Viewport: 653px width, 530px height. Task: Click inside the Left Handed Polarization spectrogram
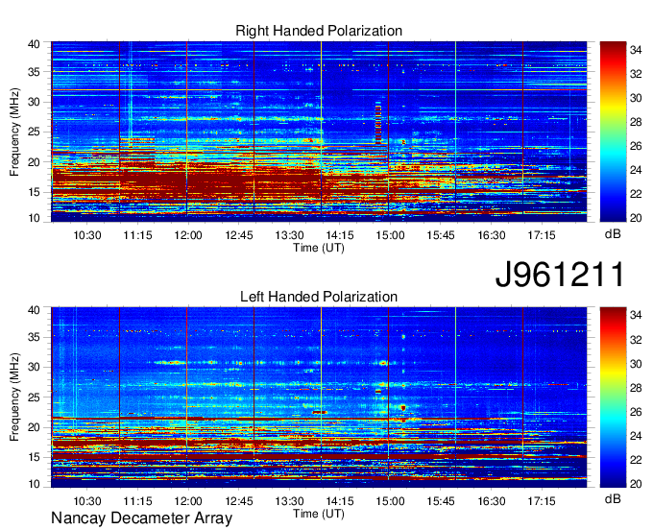coord(319,397)
